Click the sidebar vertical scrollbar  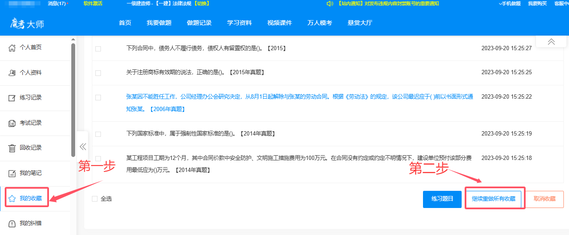click(x=73, y=99)
